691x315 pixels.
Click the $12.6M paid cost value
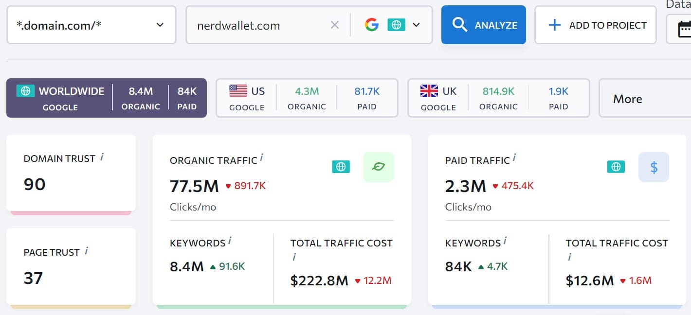click(590, 280)
